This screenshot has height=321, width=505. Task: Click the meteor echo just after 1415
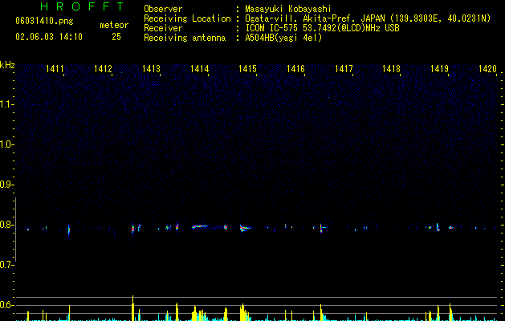[x=245, y=228]
